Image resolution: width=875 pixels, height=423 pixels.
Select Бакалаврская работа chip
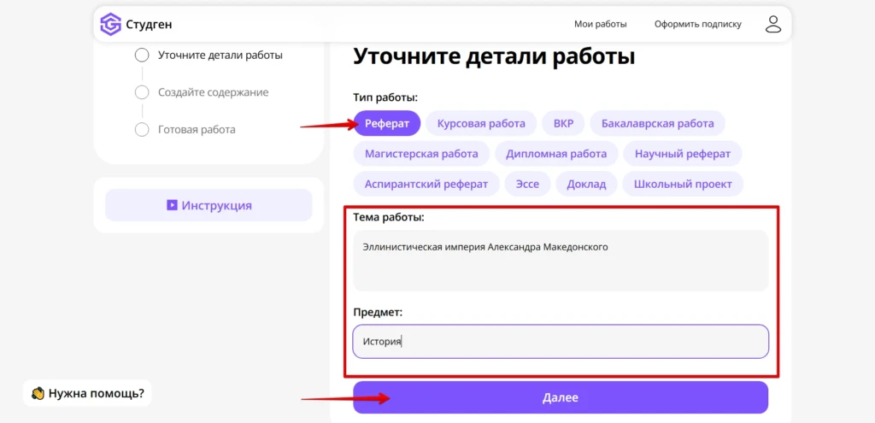tap(657, 123)
